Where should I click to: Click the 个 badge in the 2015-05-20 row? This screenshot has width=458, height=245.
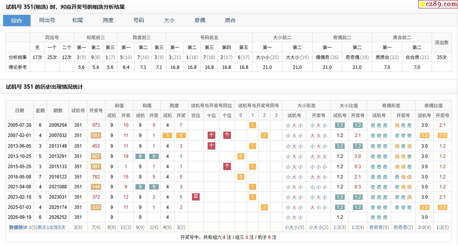tap(227, 166)
